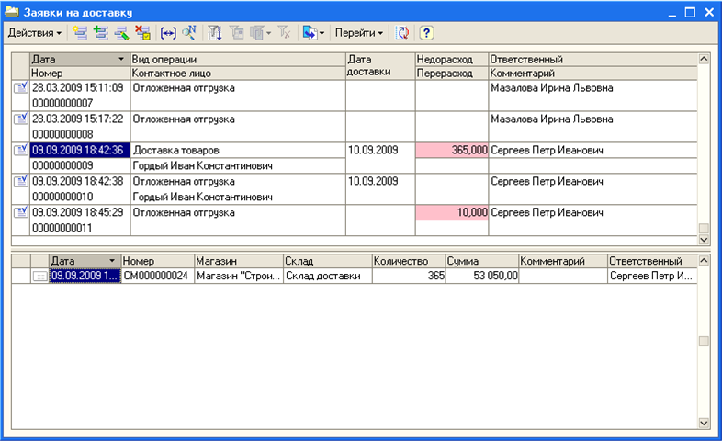Screen dimensions: 722x441
Task: Click Гордый Иван Константинович in row 00000000009
Action: (x=203, y=165)
